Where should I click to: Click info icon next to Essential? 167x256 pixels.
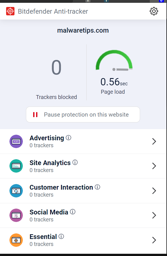61,236
